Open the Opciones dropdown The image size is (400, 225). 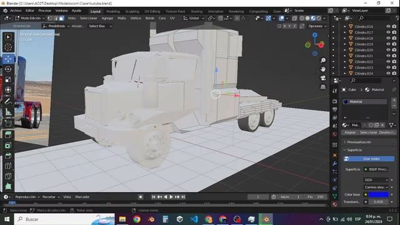tap(317, 26)
